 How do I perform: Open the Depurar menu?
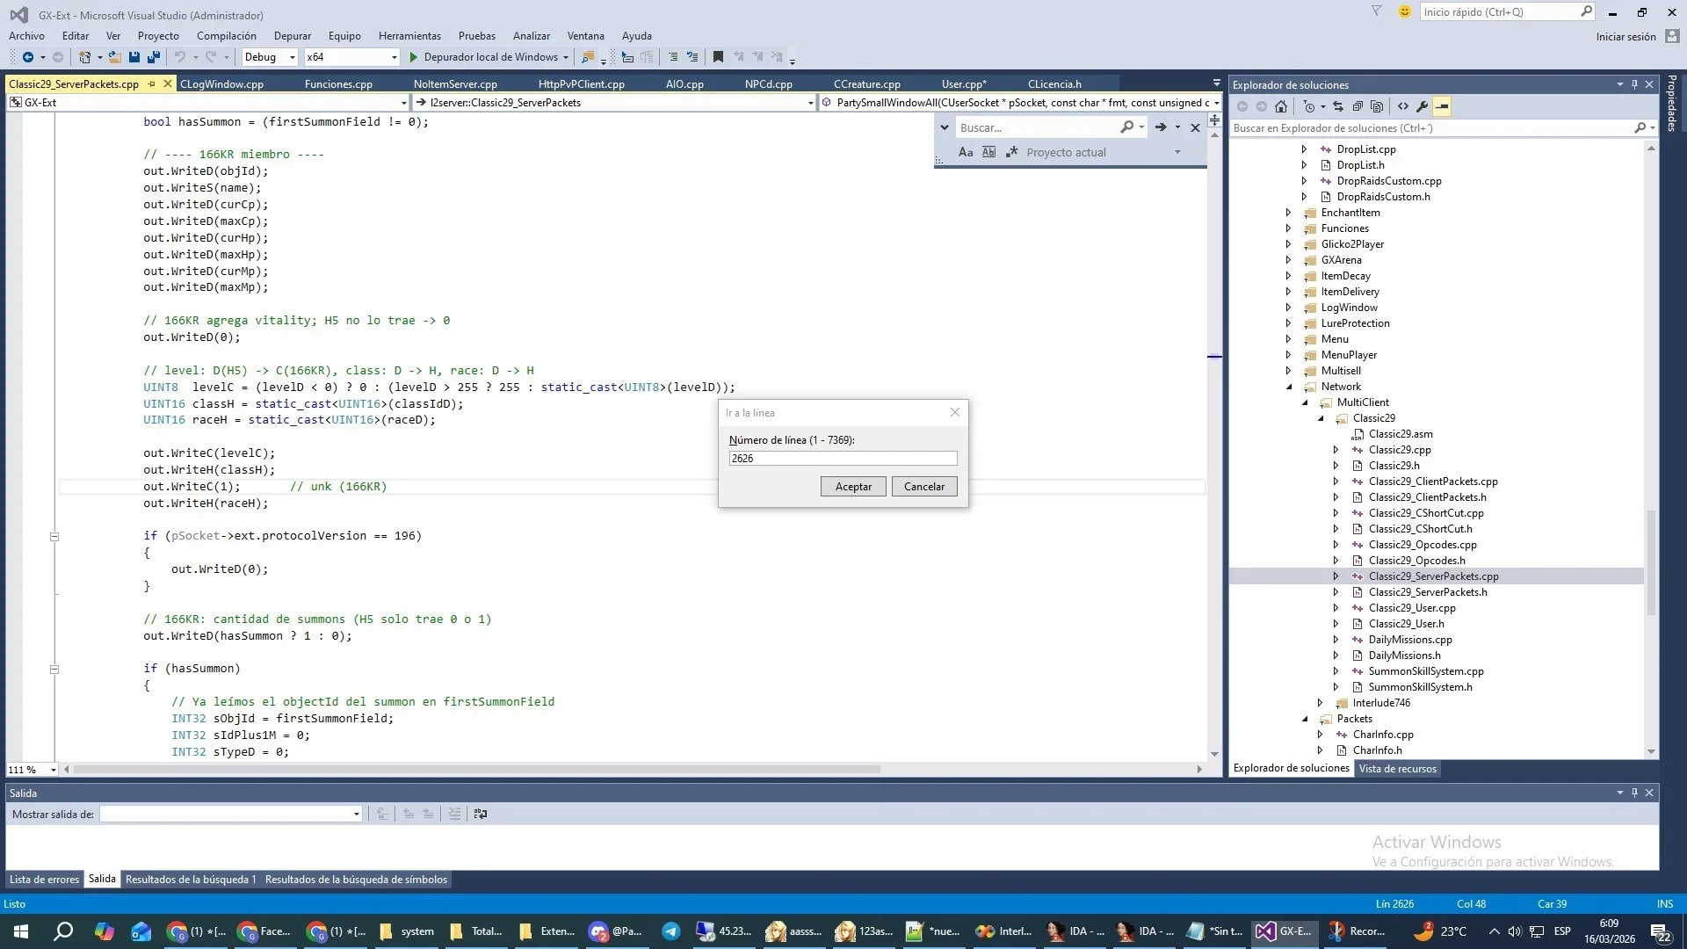click(x=293, y=36)
